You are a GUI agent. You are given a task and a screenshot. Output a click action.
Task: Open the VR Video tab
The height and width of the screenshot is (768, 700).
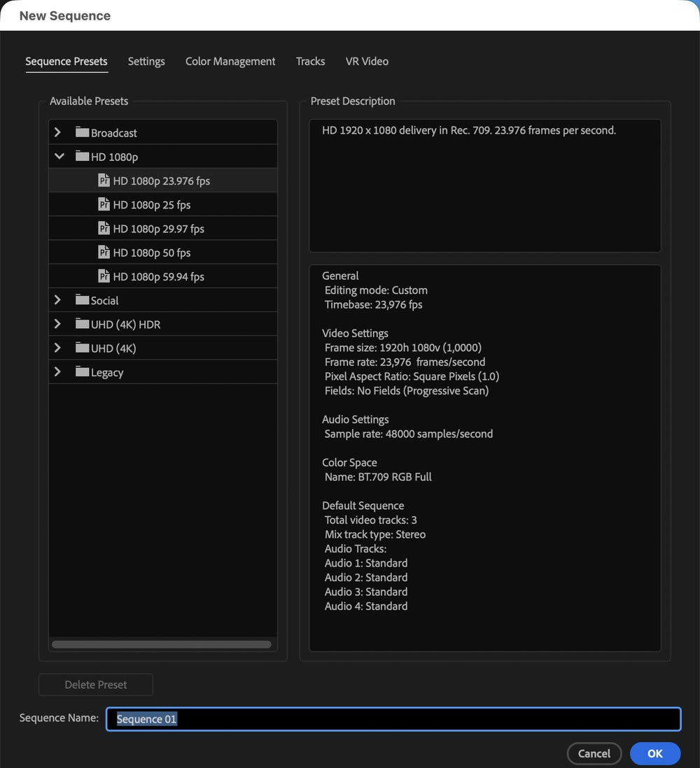[x=367, y=62]
